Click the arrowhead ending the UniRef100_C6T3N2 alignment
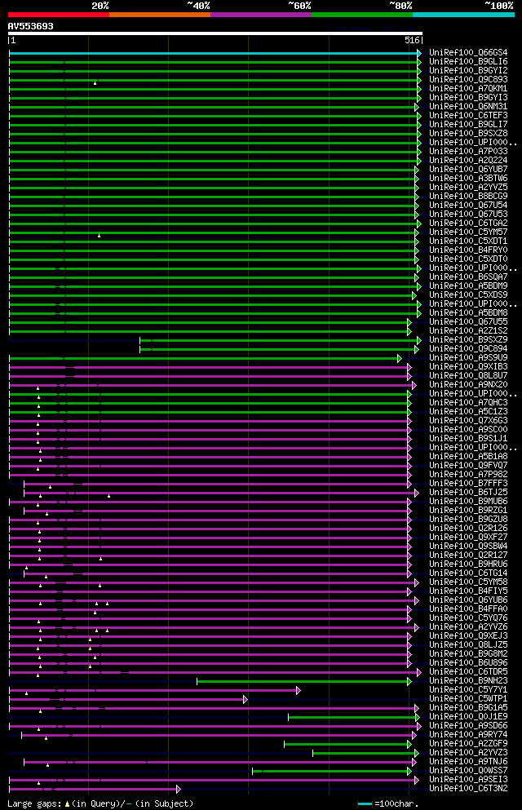Screen dimensions: 522x810 coord(179,790)
